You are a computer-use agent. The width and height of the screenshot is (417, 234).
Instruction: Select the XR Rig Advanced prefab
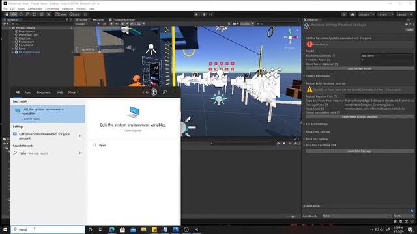pos(29,52)
